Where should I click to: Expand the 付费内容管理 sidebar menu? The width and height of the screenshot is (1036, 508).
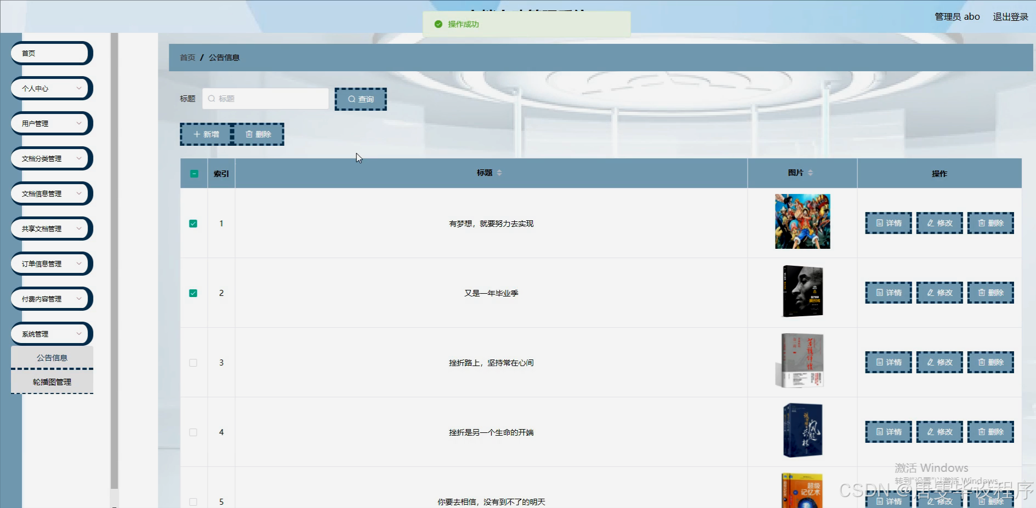click(52, 299)
